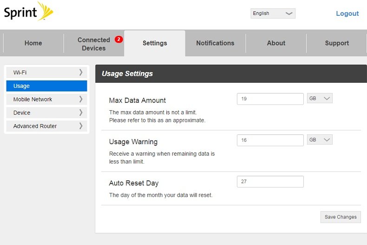Image resolution: width=367 pixels, height=245 pixels.
Task: Open the About tab
Action: tap(276, 43)
